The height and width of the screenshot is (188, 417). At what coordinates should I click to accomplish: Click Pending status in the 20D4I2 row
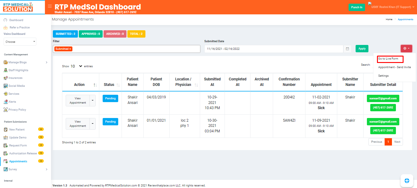tap(110, 98)
